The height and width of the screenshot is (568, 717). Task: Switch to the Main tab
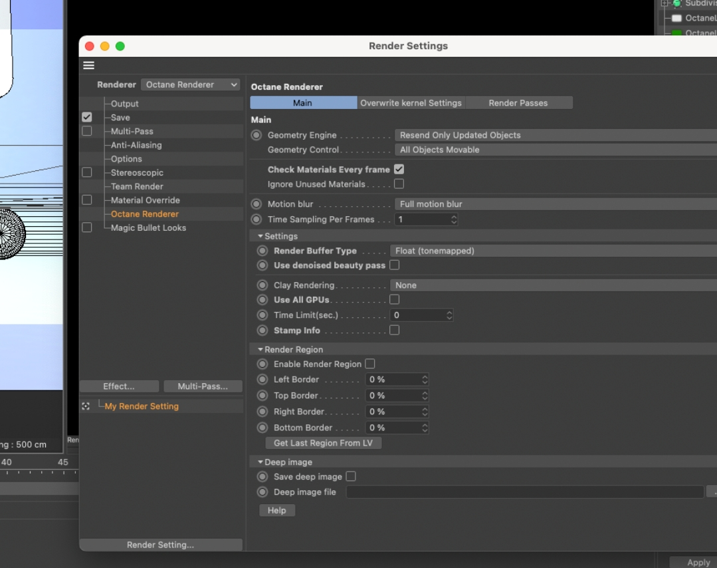pyautogui.click(x=303, y=103)
